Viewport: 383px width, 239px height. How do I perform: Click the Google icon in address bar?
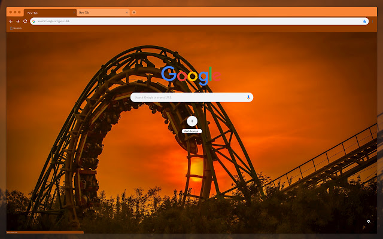click(34, 22)
